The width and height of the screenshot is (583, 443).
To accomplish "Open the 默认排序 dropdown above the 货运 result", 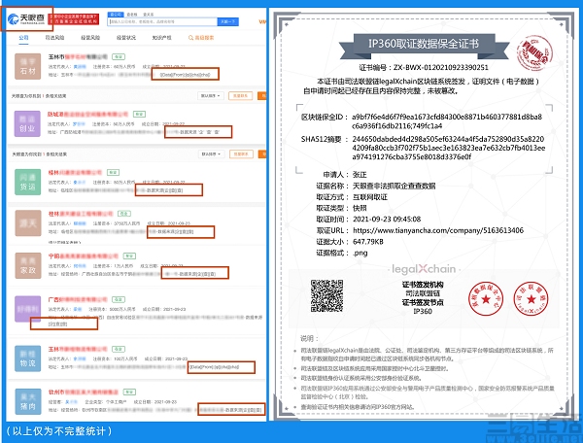I will tap(212, 153).
